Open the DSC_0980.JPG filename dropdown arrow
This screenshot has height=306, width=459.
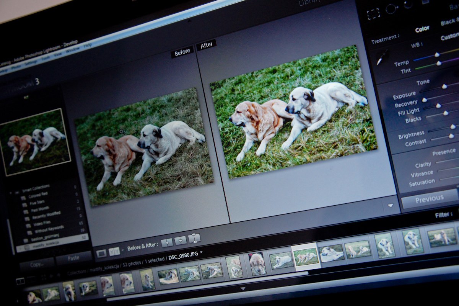(x=201, y=252)
